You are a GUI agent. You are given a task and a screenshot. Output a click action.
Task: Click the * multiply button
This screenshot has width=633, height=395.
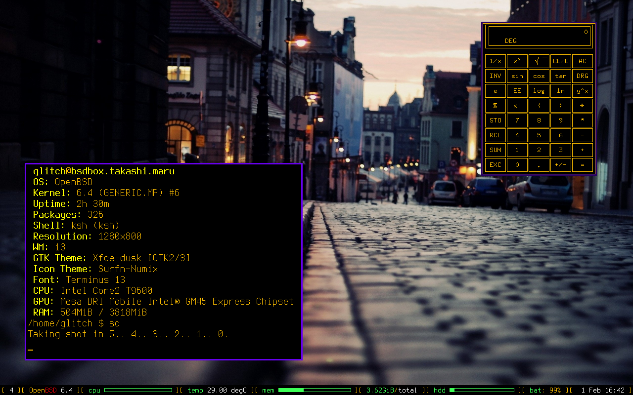click(583, 120)
